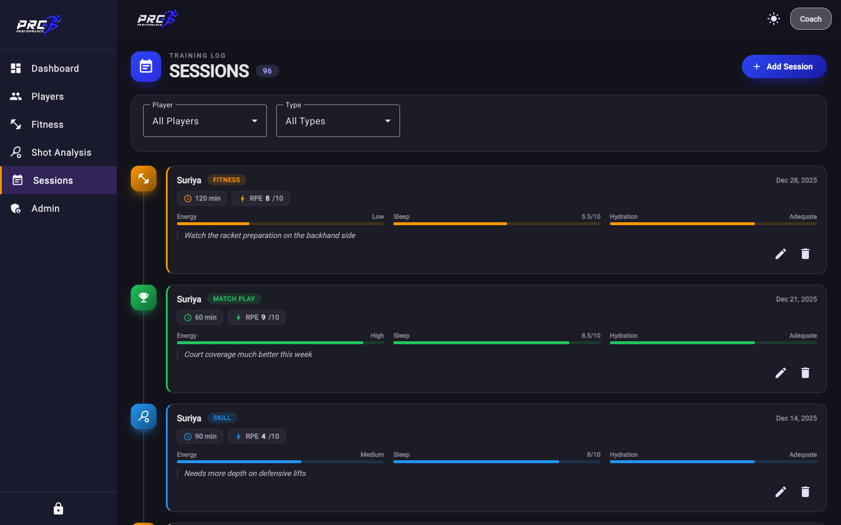This screenshot has height=525, width=841.
Task: Click note about racket preparation on backhand
Action: coord(270,235)
